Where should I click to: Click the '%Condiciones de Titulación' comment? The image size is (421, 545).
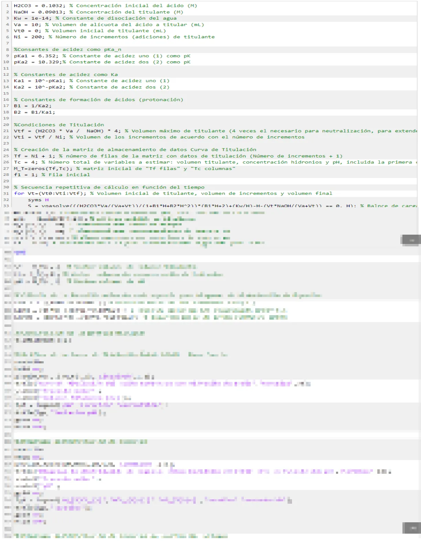[59, 125]
